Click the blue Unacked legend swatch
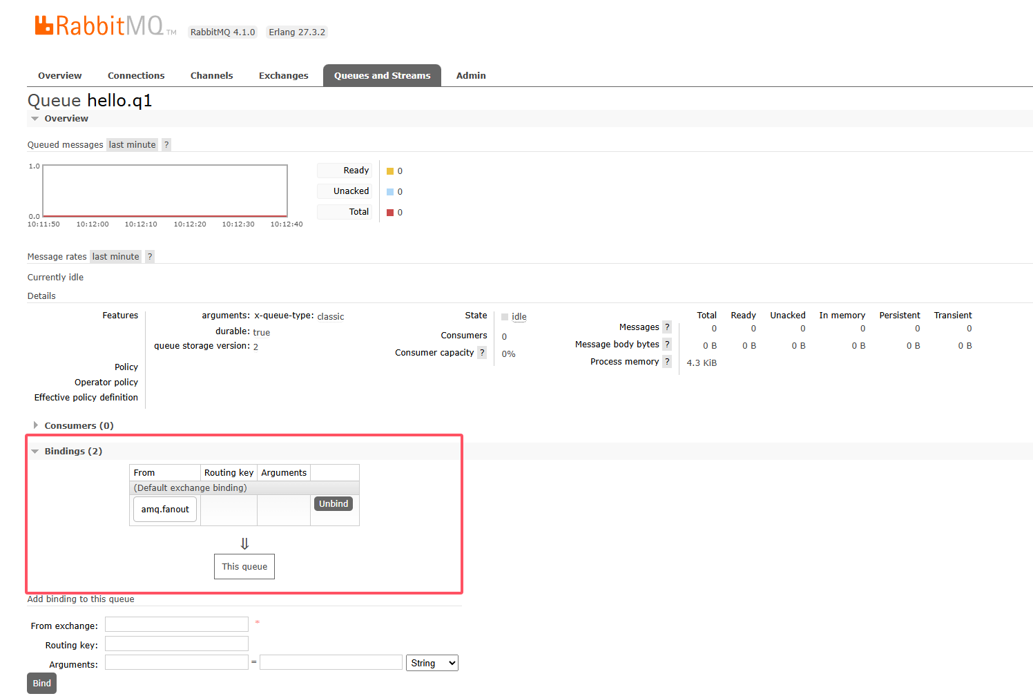Screen dimensions: 1033x696 (390, 192)
